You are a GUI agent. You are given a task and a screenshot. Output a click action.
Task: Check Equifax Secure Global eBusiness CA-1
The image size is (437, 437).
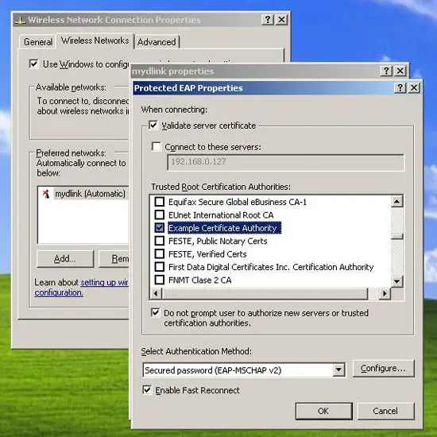160,202
